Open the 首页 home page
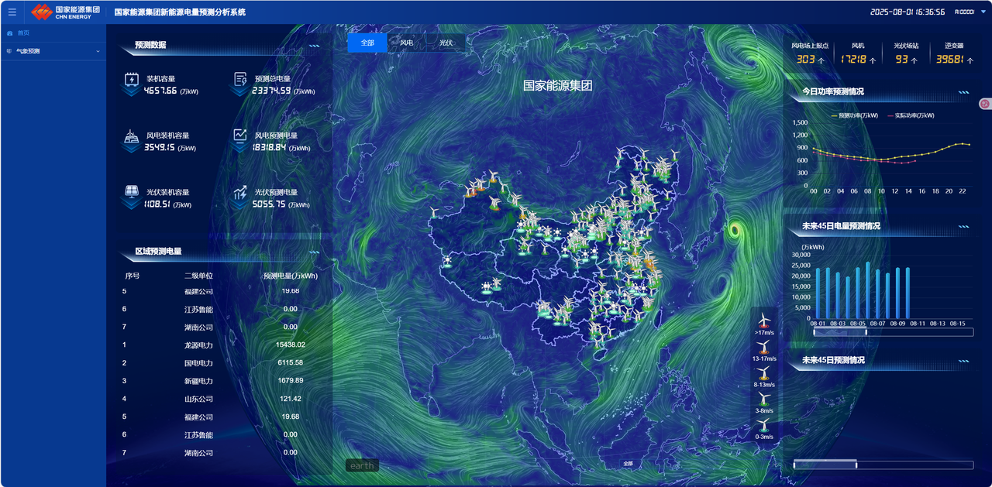Image resolution: width=992 pixels, height=487 pixels. [23, 33]
